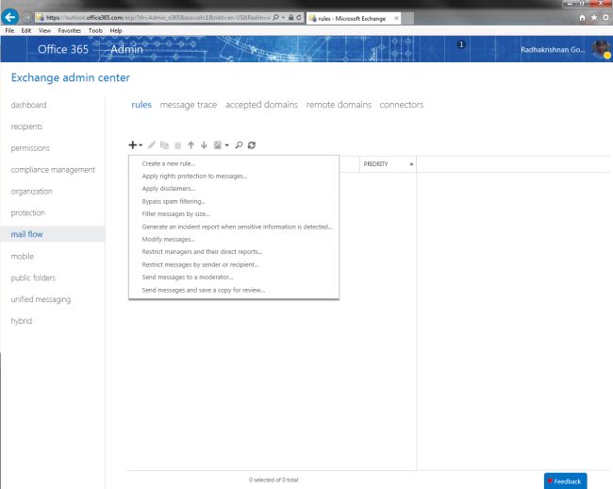Switch to the remote domains tab
Image resolution: width=613 pixels, height=489 pixels.
coord(339,105)
